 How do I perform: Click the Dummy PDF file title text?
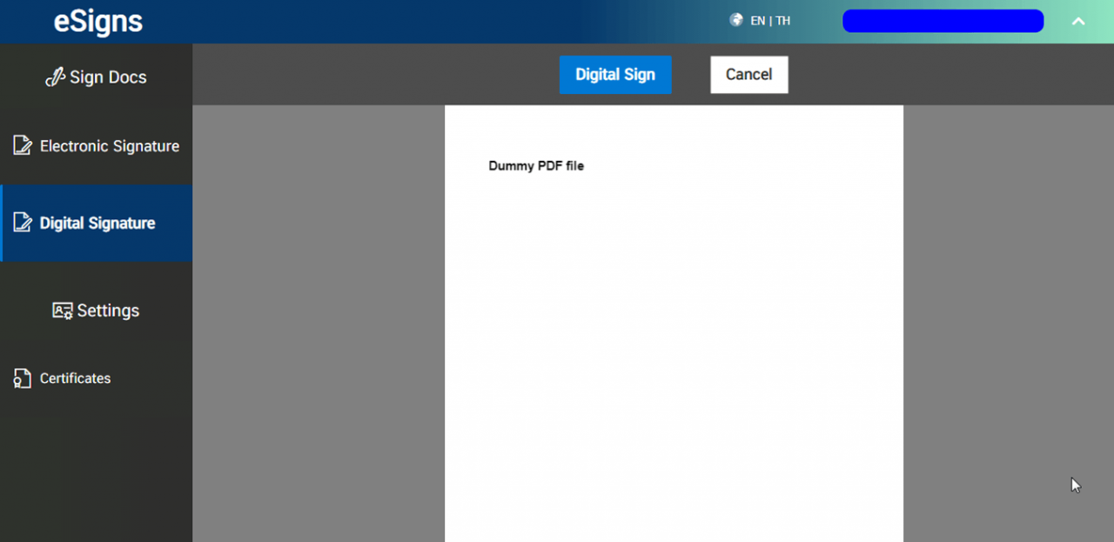(x=536, y=165)
